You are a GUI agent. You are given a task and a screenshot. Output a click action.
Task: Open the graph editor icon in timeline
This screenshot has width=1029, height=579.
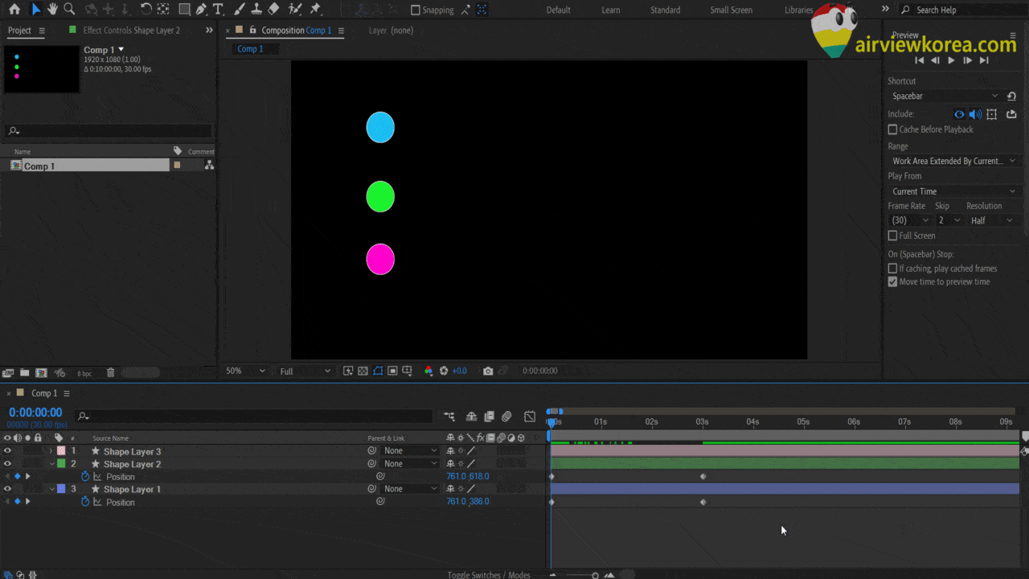530,417
